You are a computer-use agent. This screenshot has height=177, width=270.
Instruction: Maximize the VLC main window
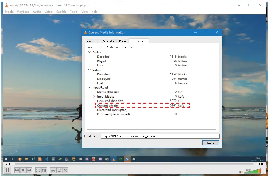tap(250, 5)
